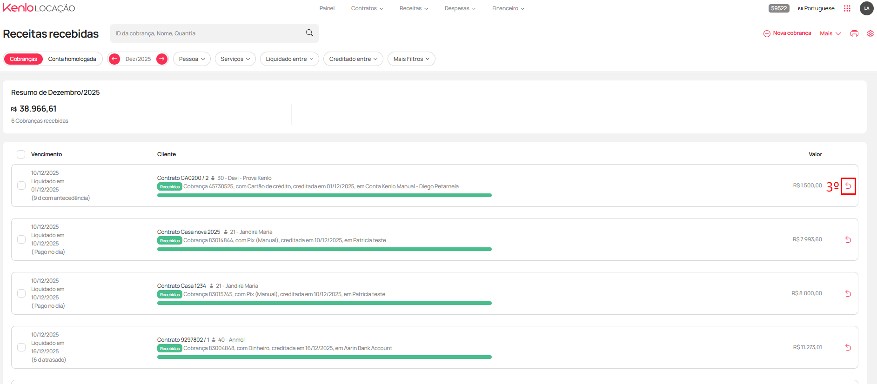This screenshot has height=384, width=877.
Task: Expand the Mais actions menu
Action: click(830, 33)
